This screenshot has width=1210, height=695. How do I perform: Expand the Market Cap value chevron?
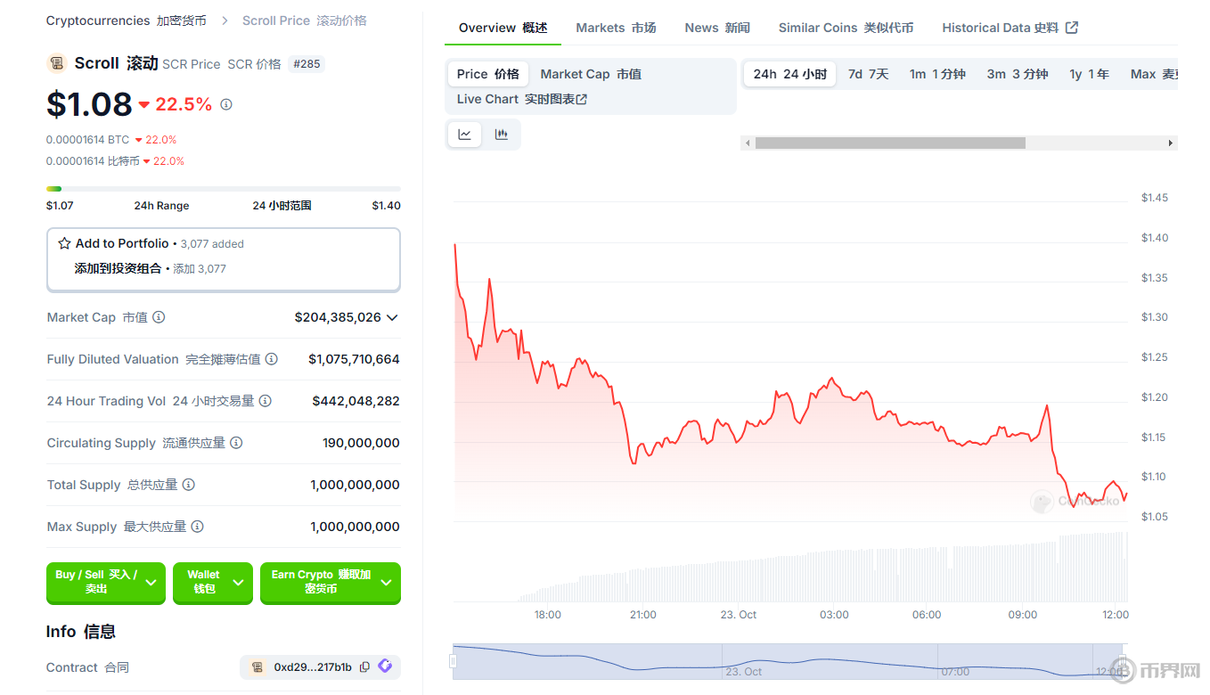392,317
